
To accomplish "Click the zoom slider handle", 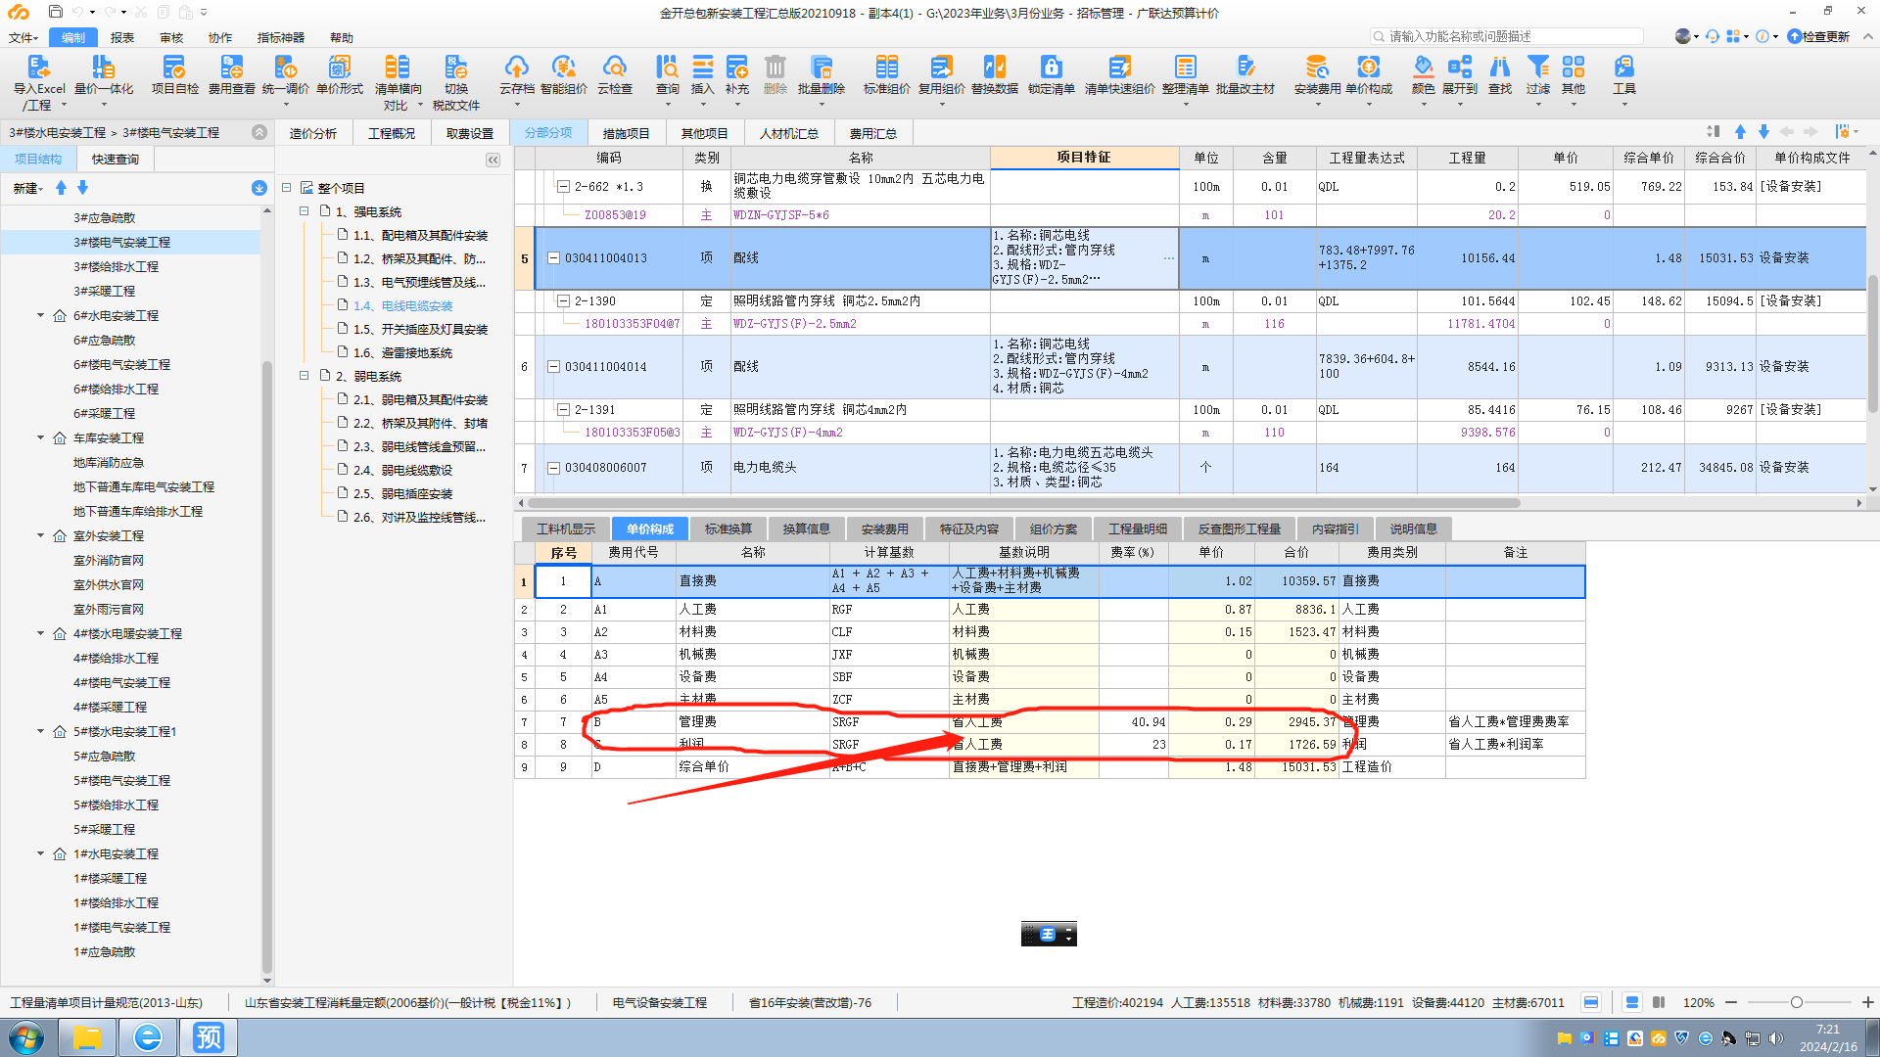I will coord(1797,1002).
